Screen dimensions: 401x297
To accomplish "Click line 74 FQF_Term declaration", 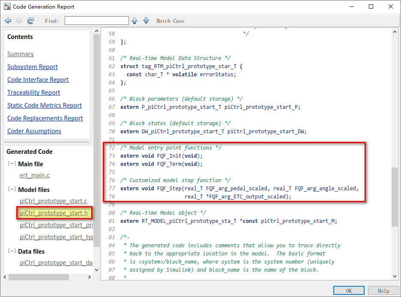I will (x=162, y=164).
